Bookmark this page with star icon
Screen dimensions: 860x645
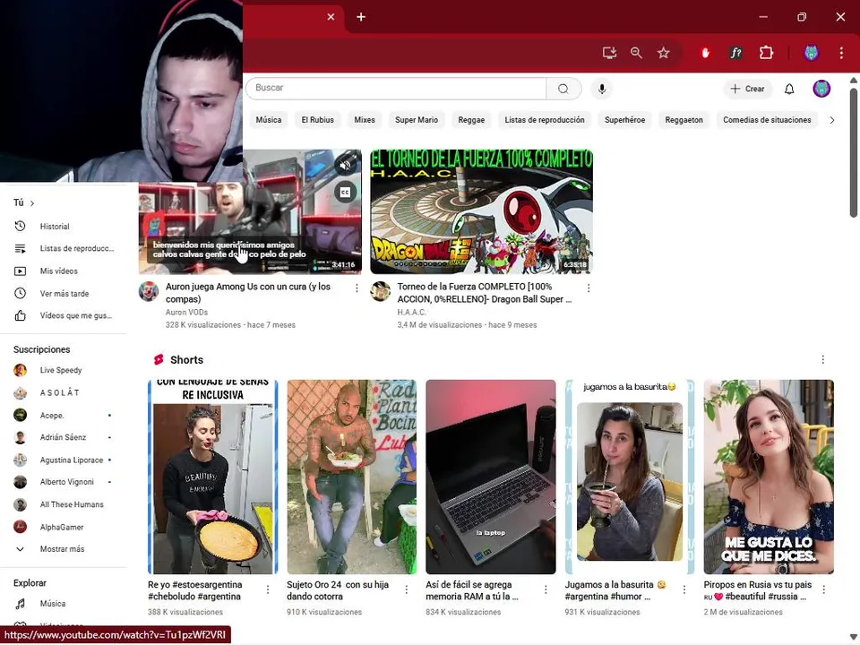[x=664, y=53]
